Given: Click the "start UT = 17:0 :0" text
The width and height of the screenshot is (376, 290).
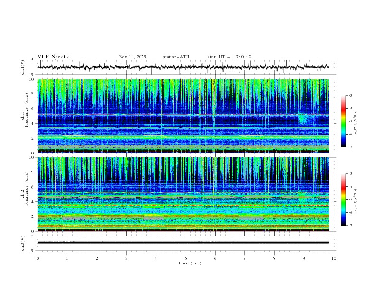Looking at the screenshot, I should click(229, 57).
